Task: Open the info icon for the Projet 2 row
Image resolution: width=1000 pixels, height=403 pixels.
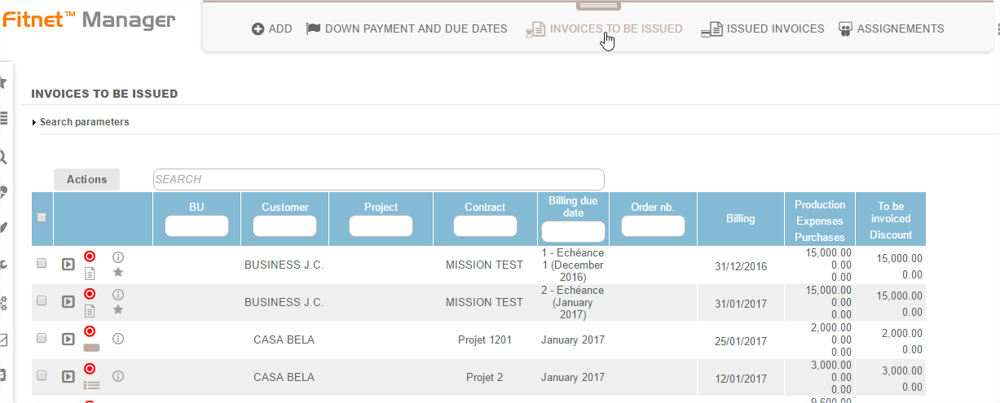Action: point(118,376)
